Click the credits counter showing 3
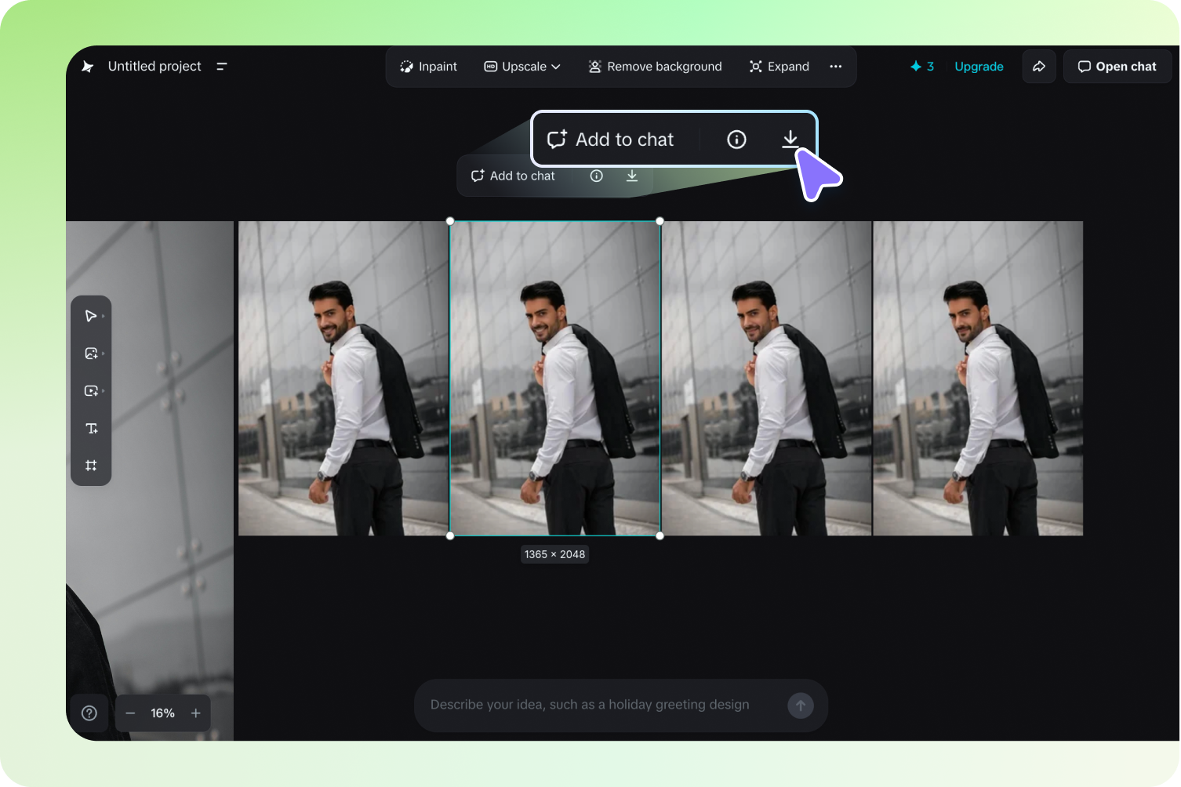Screen dimensions: 1181x787 click(922, 67)
